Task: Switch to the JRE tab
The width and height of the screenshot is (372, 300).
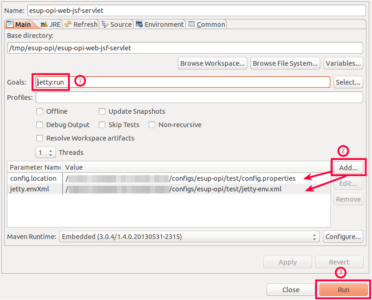Action: [50, 24]
